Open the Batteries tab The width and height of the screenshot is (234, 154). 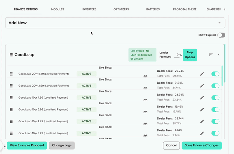[153, 9]
